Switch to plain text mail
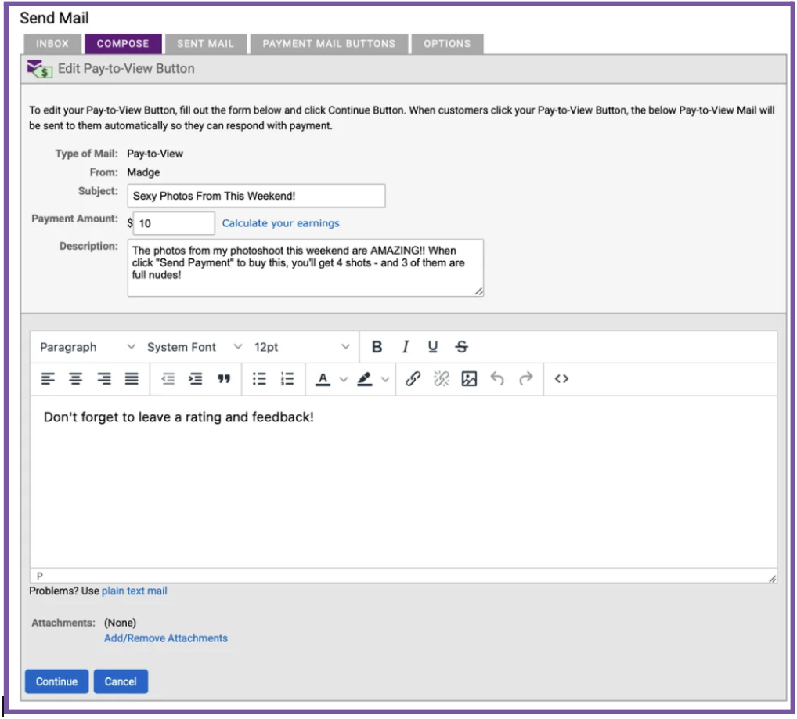The height and width of the screenshot is (719, 797). (x=134, y=591)
